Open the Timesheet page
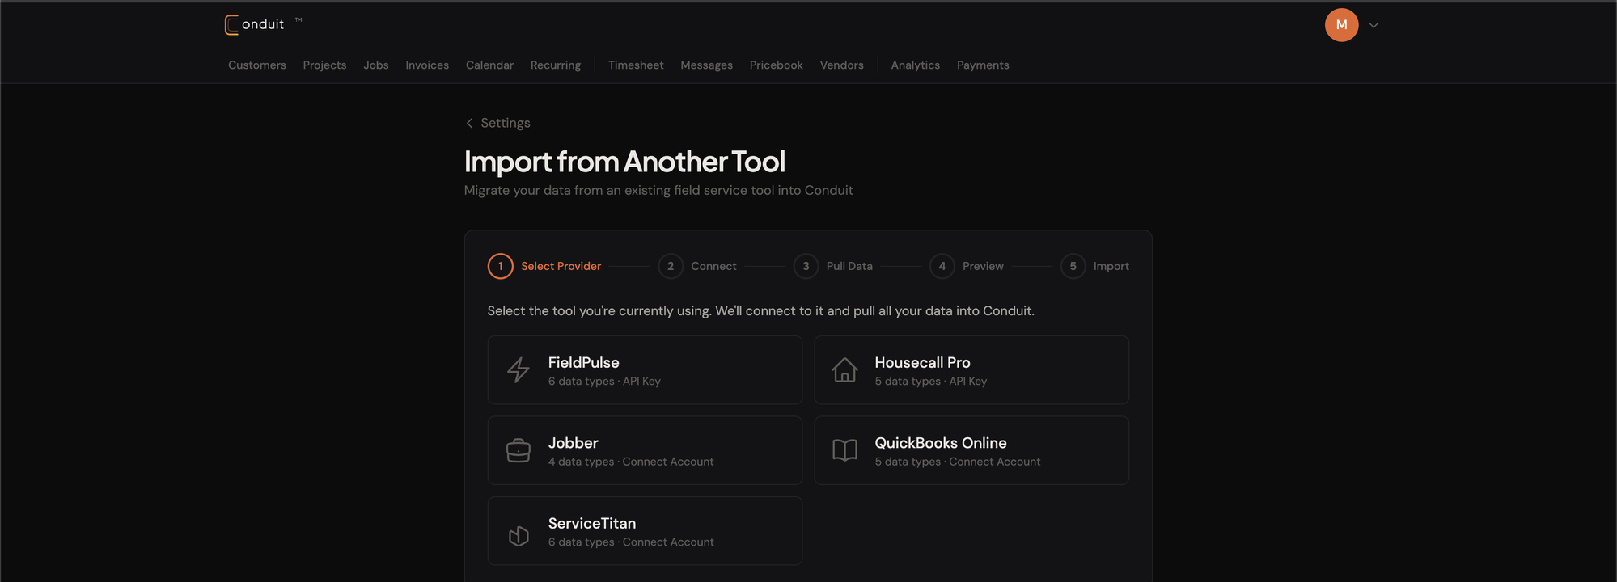 click(x=636, y=65)
